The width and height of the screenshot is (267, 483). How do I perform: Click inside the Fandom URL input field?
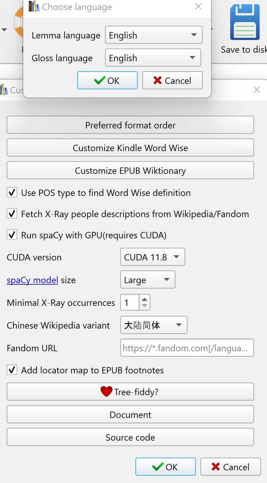click(187, 348)
